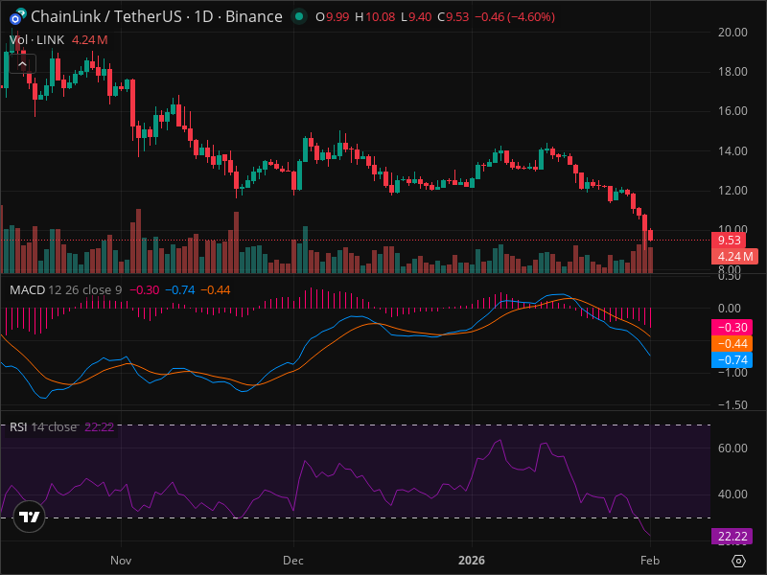Click the blue −0.74 MACD label
The height and width of the screenshot is (575, 767).
coord(732,360)
